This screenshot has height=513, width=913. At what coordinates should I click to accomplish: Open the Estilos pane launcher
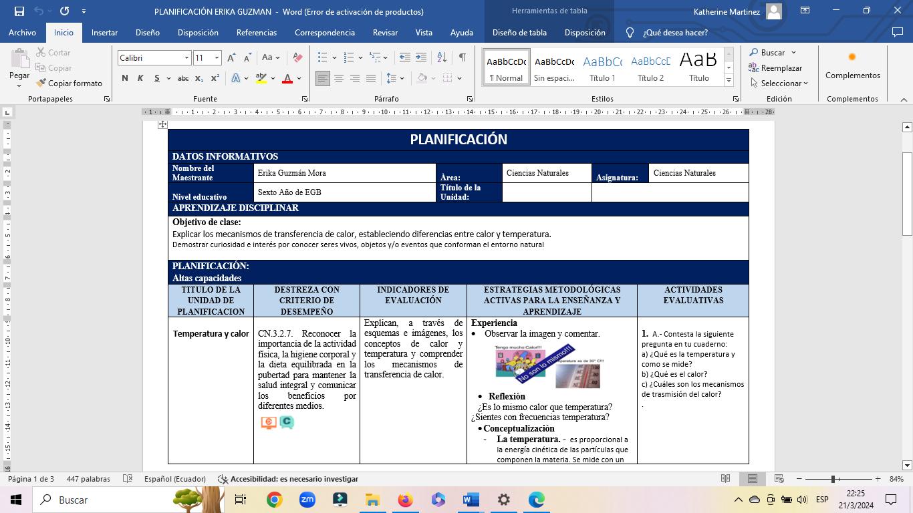click(x=735, y=99)
